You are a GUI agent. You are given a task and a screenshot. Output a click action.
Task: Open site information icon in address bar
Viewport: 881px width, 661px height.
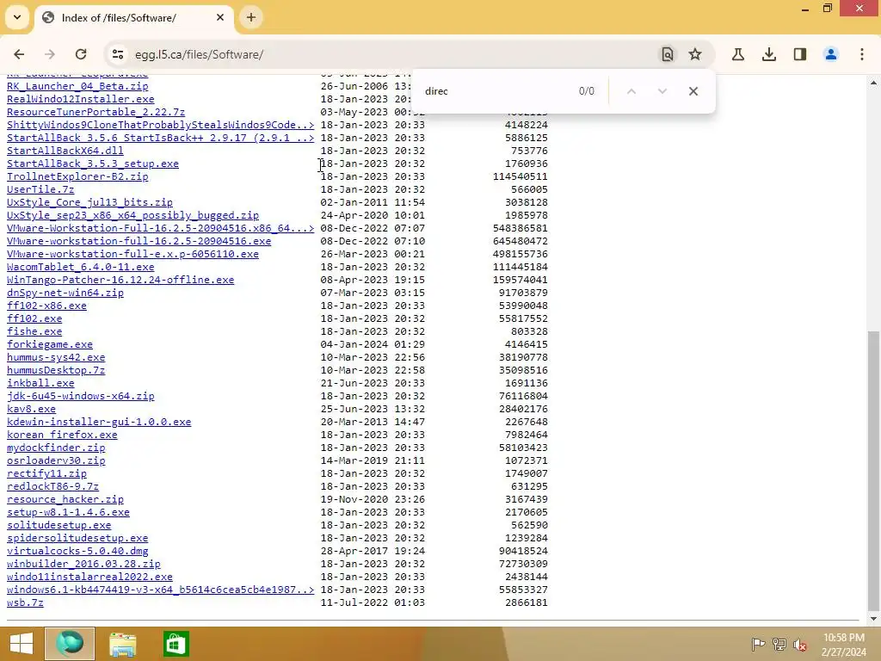[117, 54]
